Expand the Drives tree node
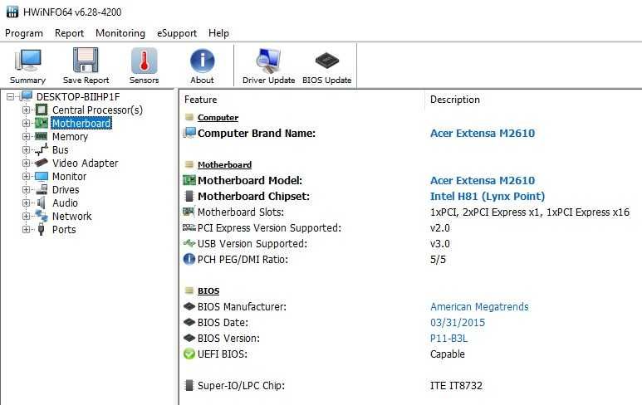Screen dimensions: 642x405 tap(26, 190)
